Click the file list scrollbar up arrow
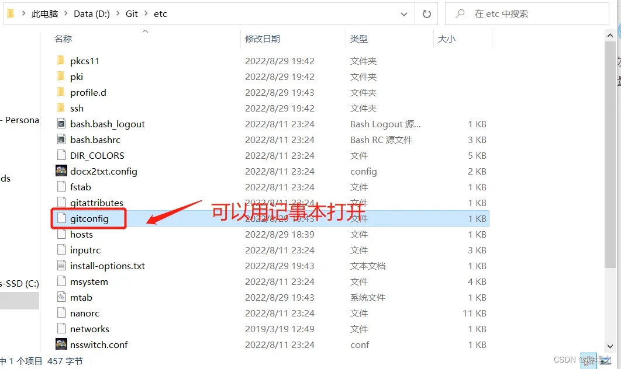 point(610,36)
